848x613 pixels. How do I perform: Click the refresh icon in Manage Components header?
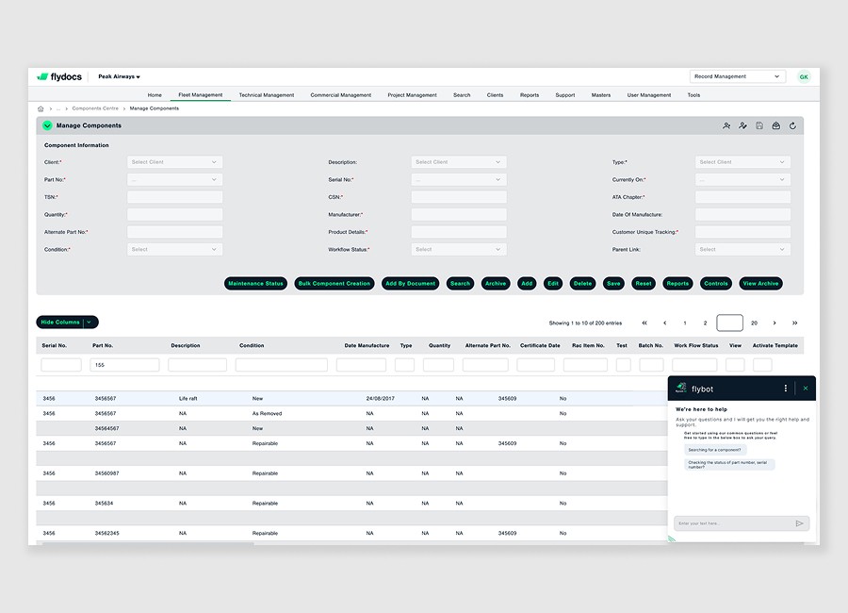pos(792,125)
